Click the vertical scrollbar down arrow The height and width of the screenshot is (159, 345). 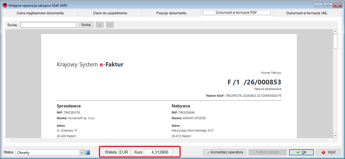(335, 135)
